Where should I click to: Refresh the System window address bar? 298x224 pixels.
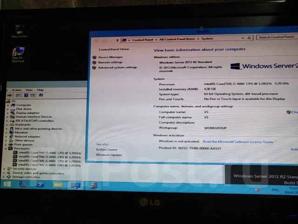pos(249,38)
